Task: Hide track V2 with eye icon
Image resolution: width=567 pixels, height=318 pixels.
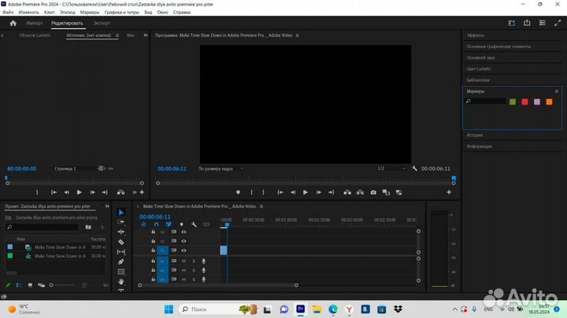Action: [183, 241]
